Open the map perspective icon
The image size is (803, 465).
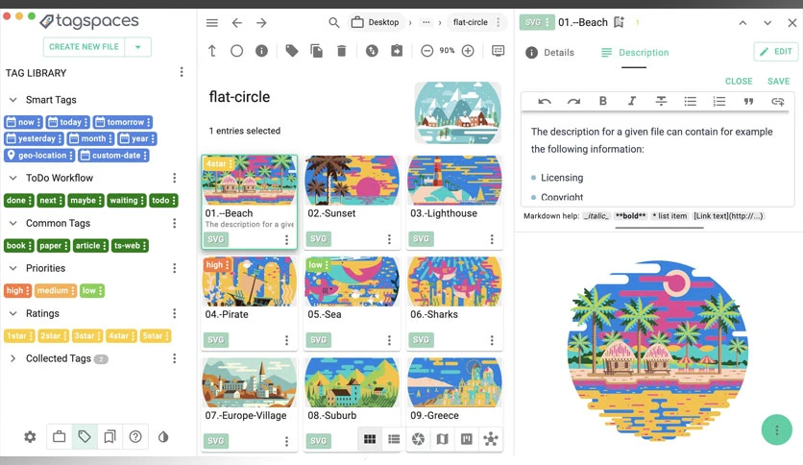pyautogui.click(x=443, y=439)
